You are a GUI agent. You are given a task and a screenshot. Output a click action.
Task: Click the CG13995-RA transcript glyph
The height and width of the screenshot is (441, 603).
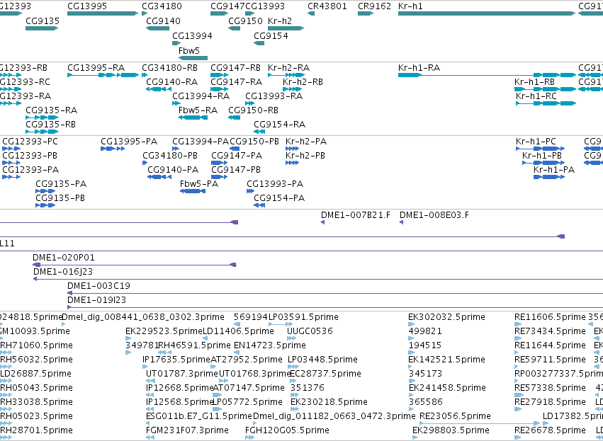pos(103,75)
